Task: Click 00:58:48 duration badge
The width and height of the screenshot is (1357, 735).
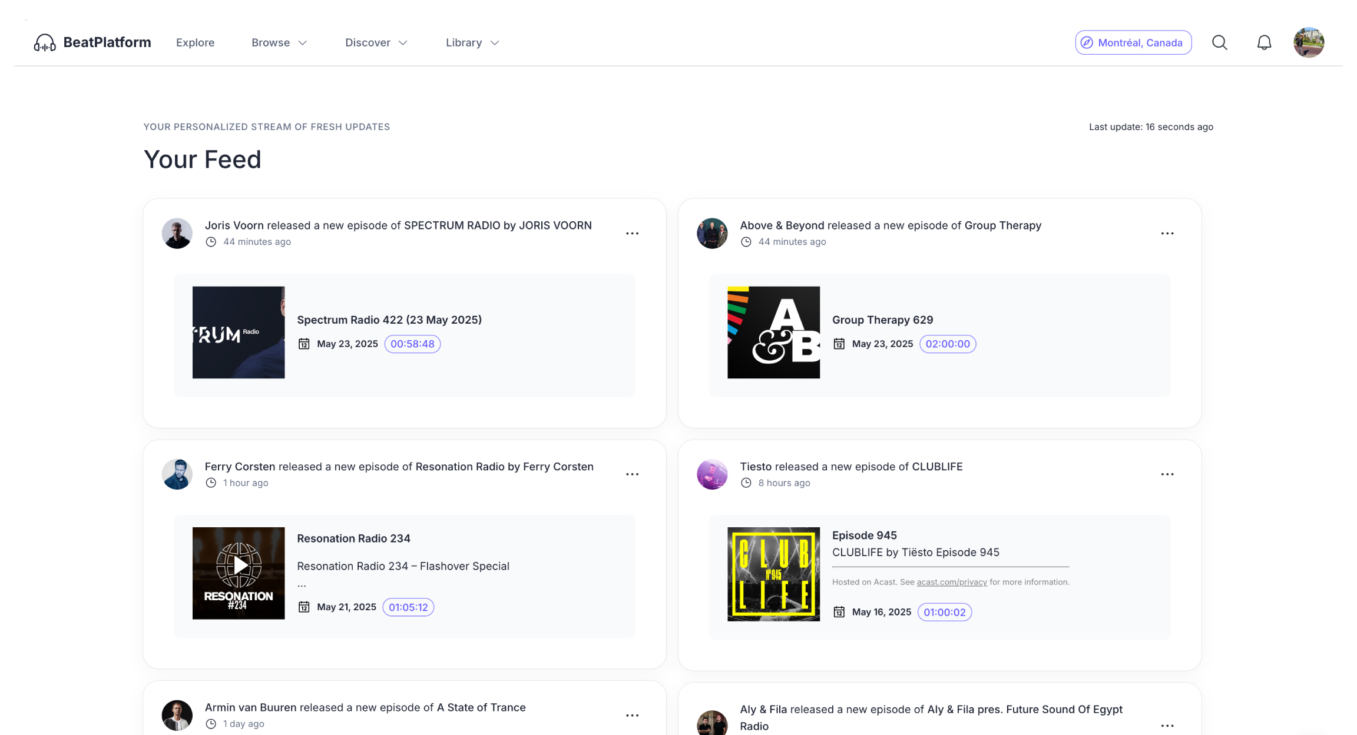Action: 412,344
